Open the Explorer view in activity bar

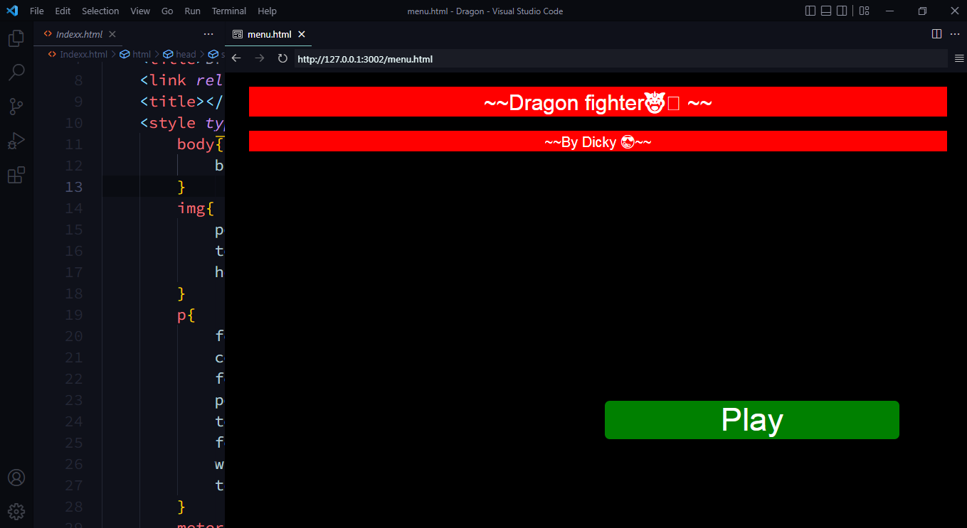16,38
